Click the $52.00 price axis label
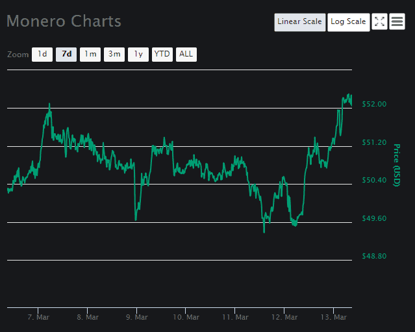The image size is (415, 332). tap(374, 104)
